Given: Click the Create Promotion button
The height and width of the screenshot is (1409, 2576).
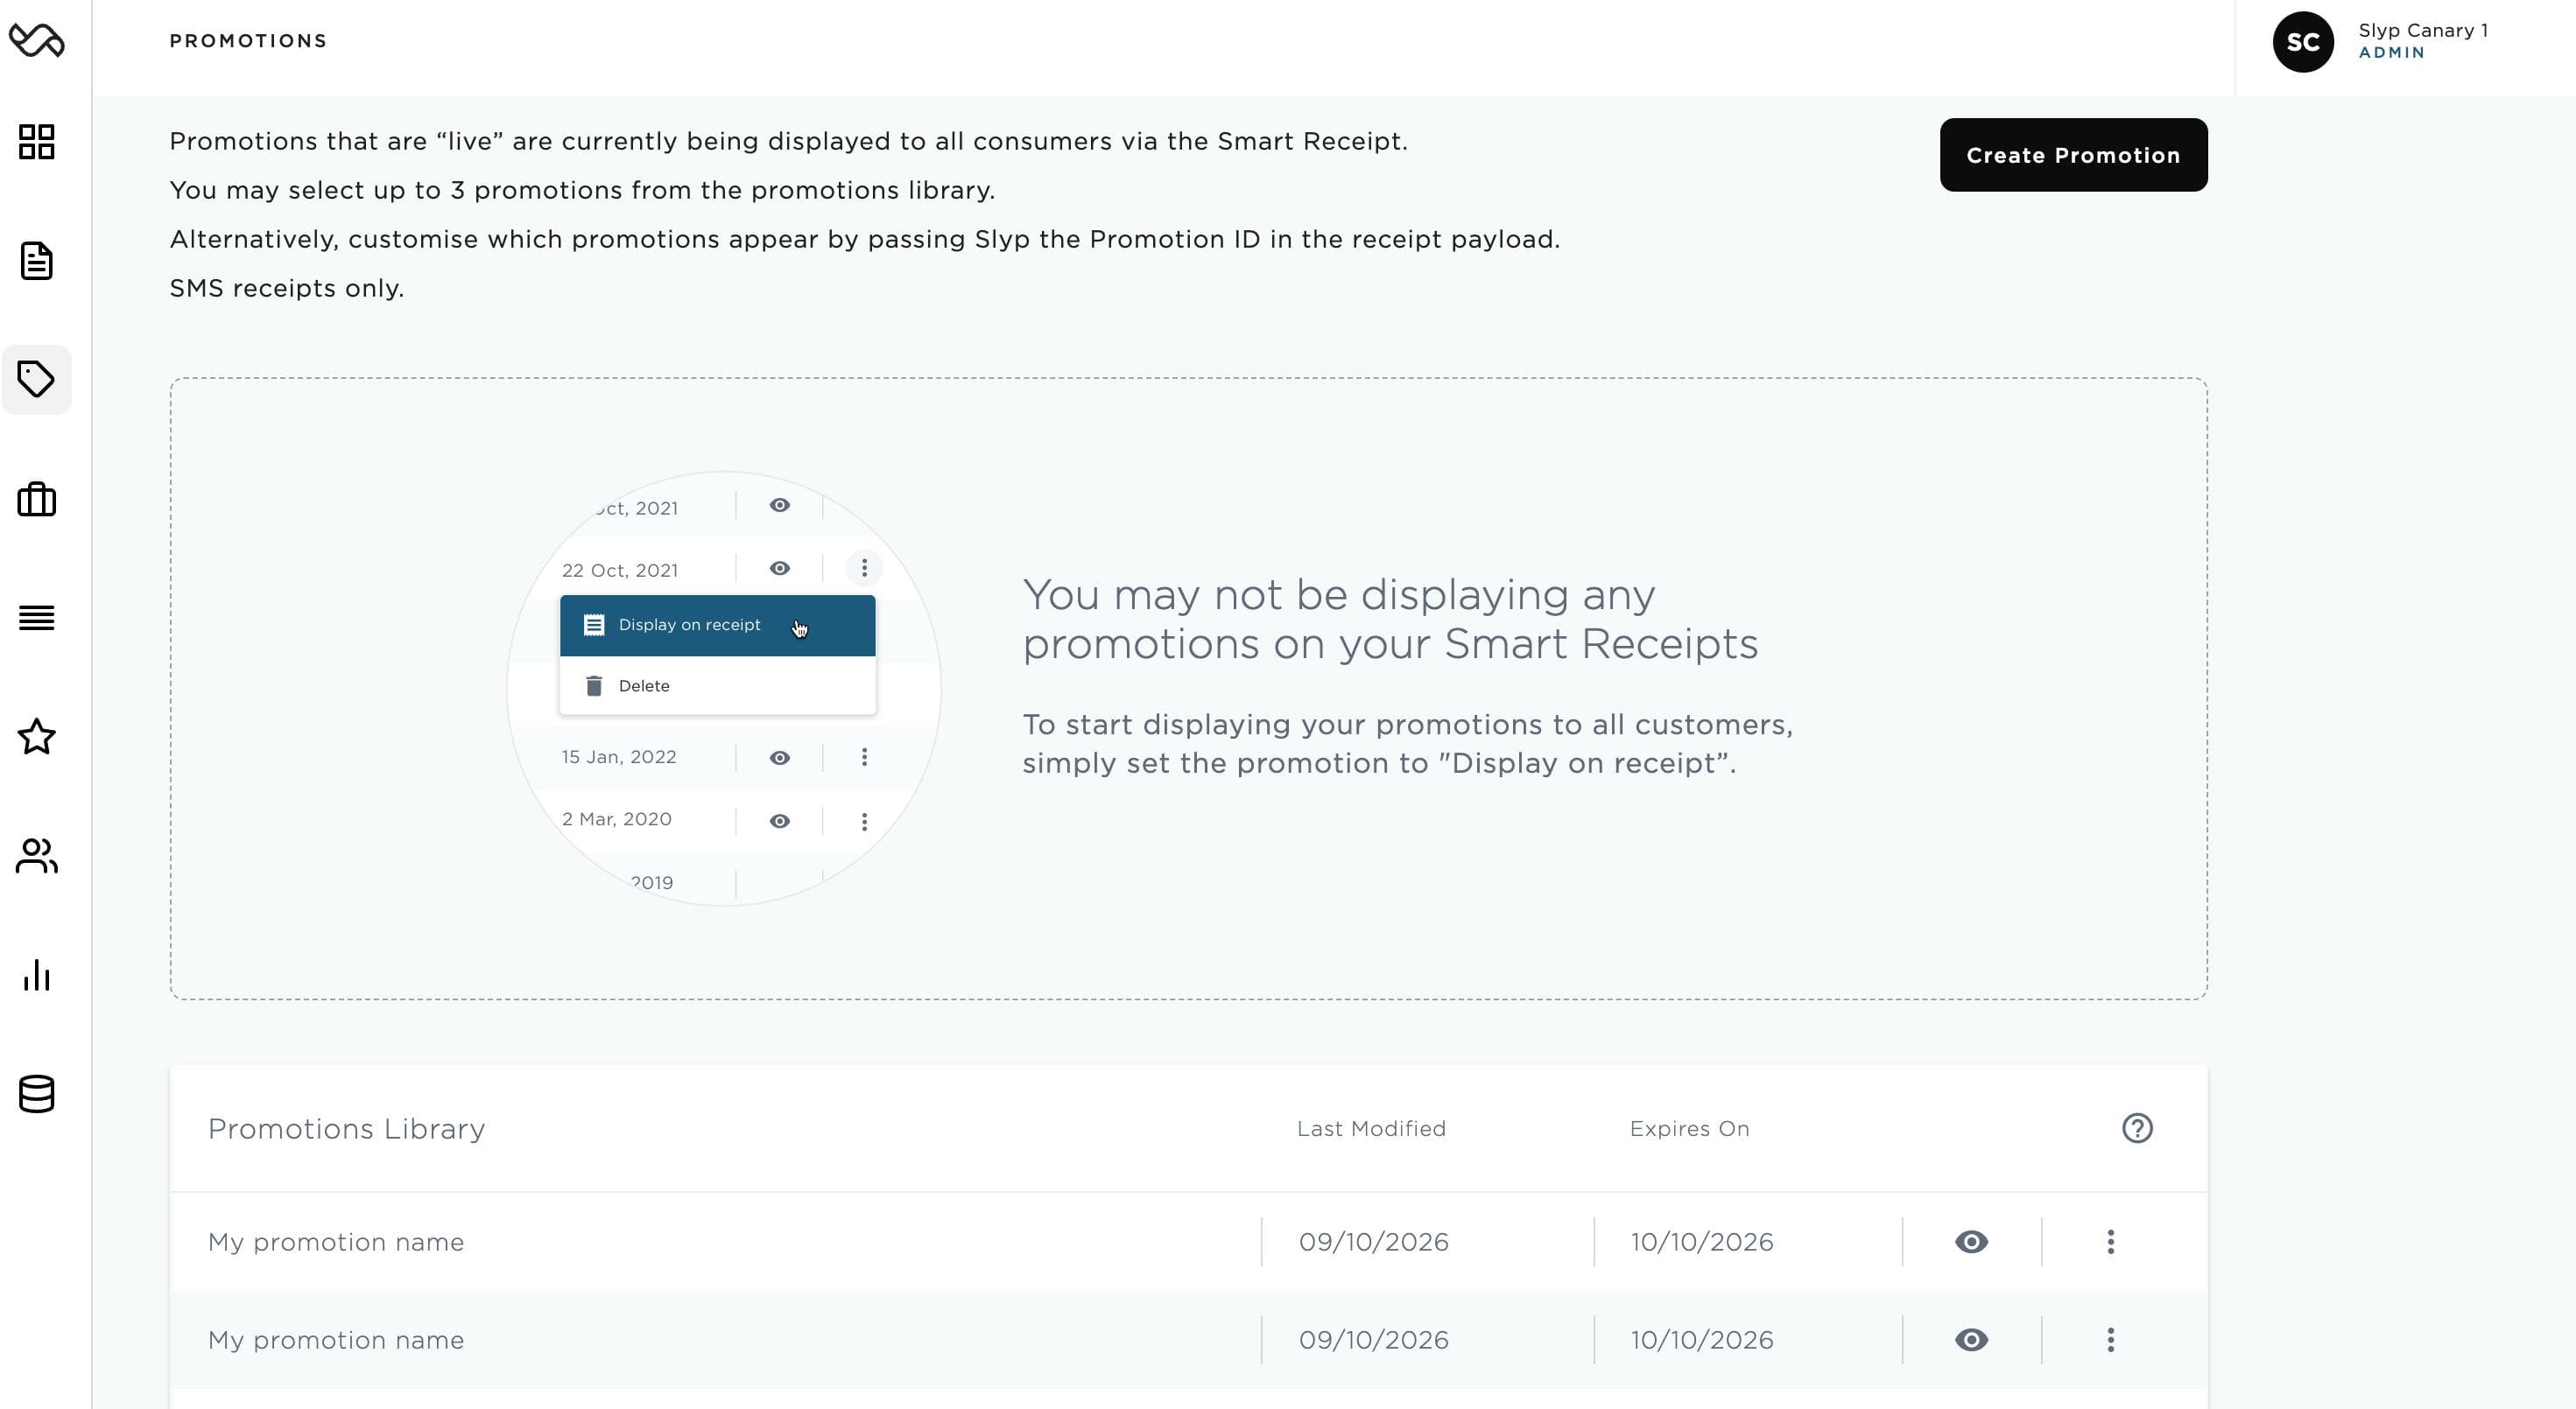Looking at the screenshot, I should tap(2073, 155).
